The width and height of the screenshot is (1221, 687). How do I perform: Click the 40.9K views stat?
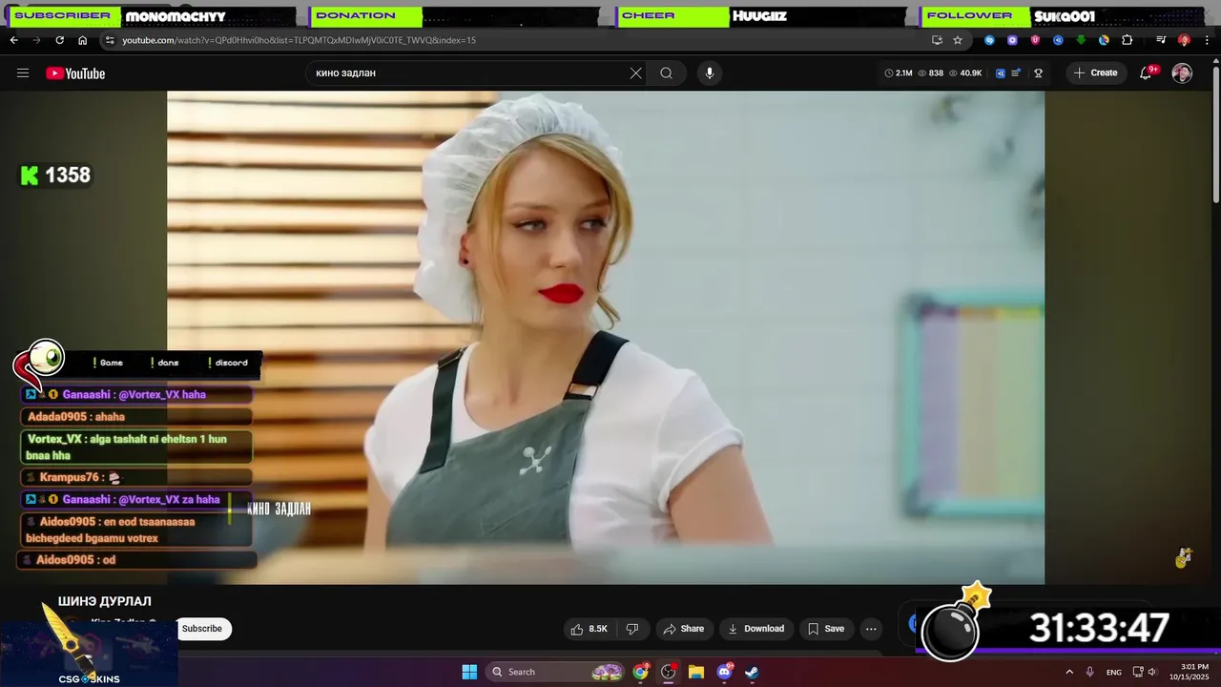[x=964, y=73]
